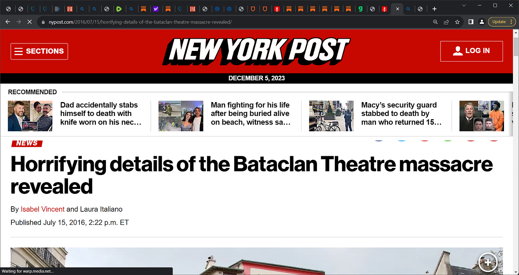Screen dimensions: 519x275
Task: Open the search tabs chevron
Action: click(464, 5)
